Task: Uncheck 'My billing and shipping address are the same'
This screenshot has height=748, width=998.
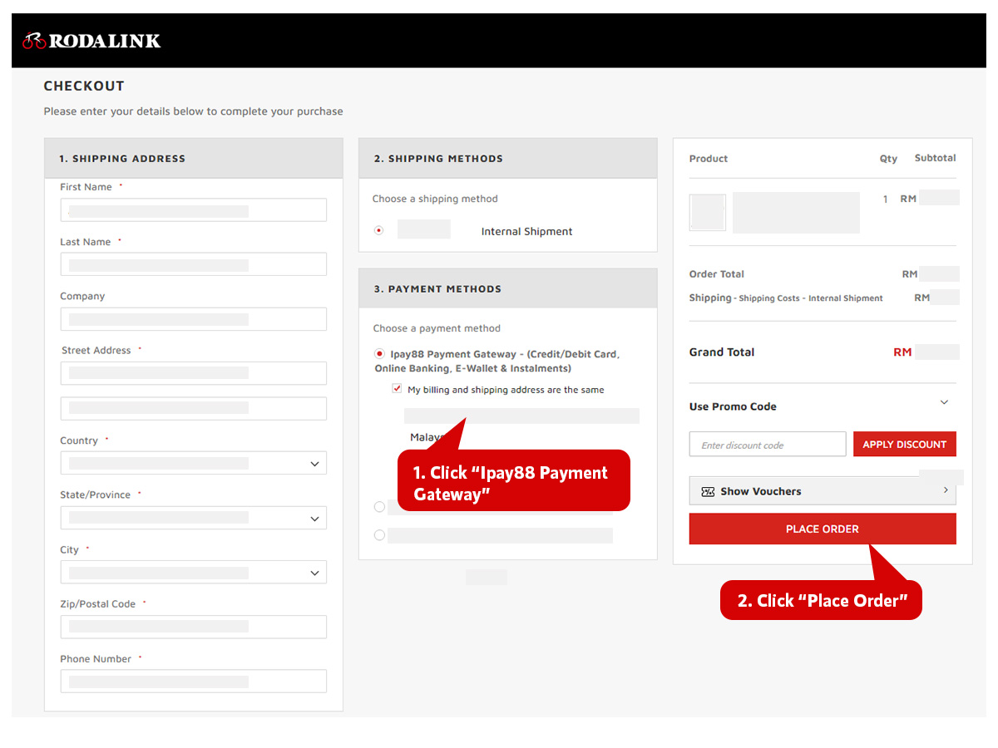Action: pos(397,388)
